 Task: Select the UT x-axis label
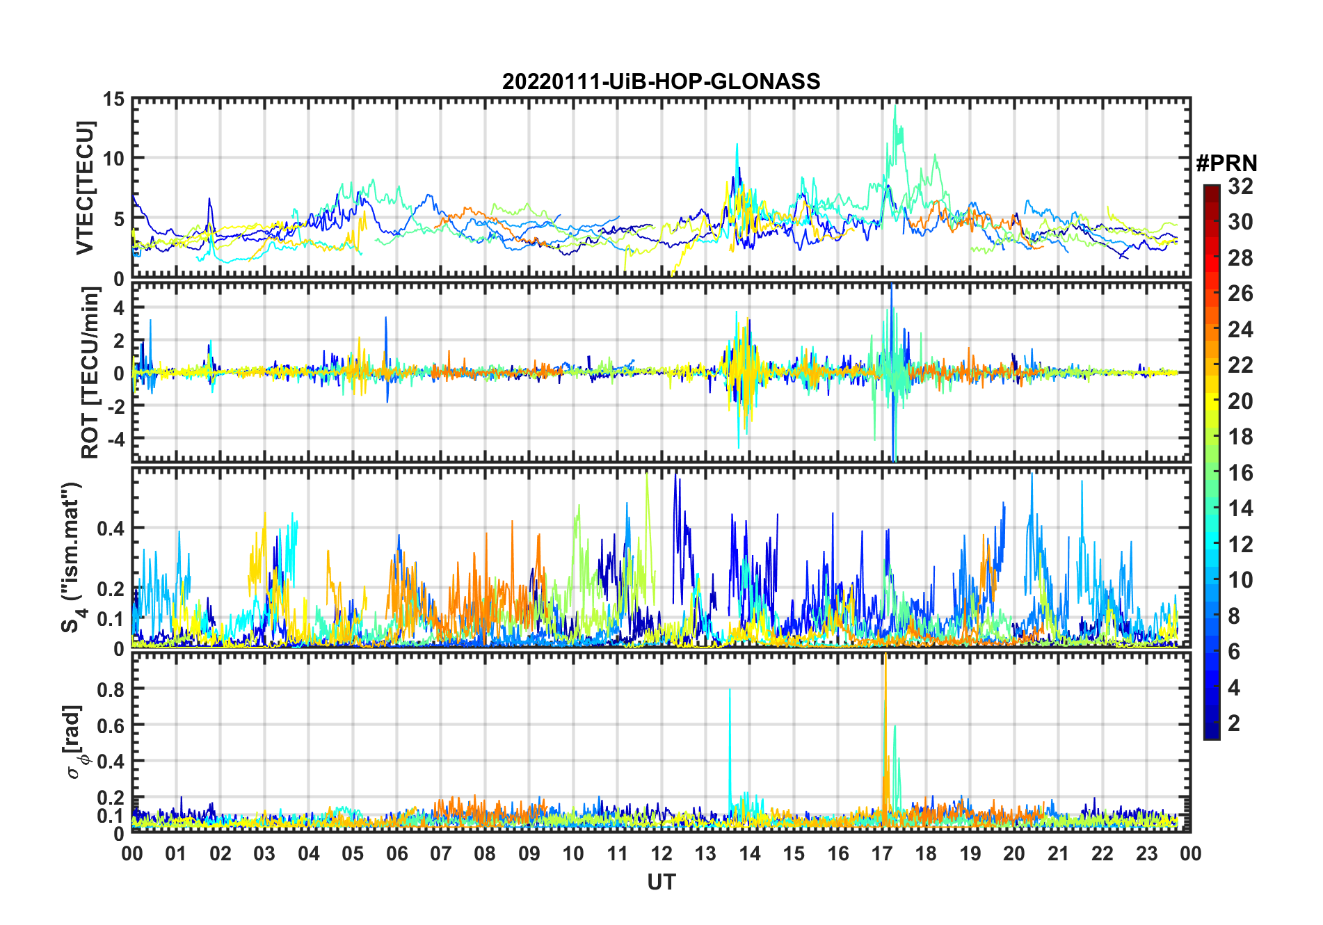tap(661, 882)
